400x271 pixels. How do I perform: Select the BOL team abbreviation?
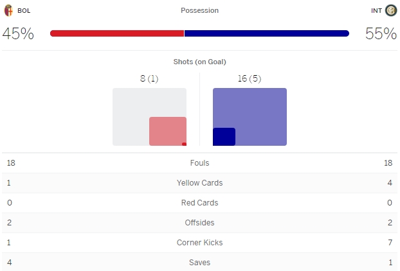click(24, 11)
